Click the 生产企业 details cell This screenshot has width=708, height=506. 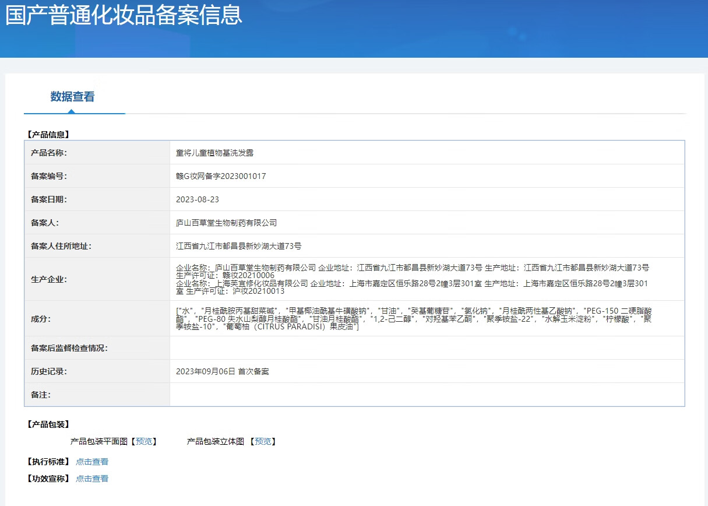pos(413,279)
